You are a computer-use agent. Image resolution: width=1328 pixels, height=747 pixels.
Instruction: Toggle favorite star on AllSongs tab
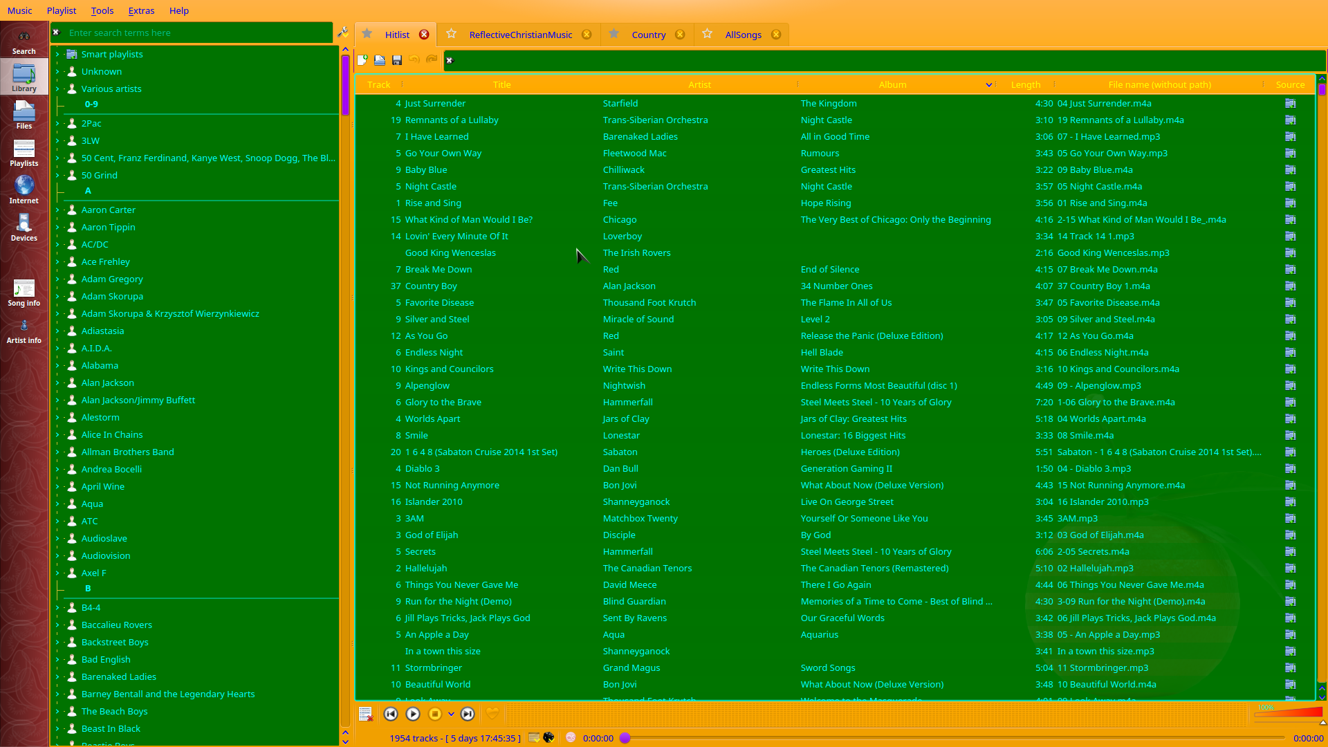pyautogui.click(x=707, y=34)
